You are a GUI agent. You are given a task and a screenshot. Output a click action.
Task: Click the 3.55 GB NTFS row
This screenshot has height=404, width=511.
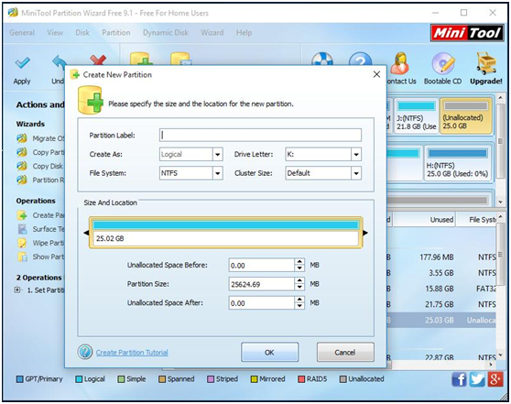click(441, 273)
